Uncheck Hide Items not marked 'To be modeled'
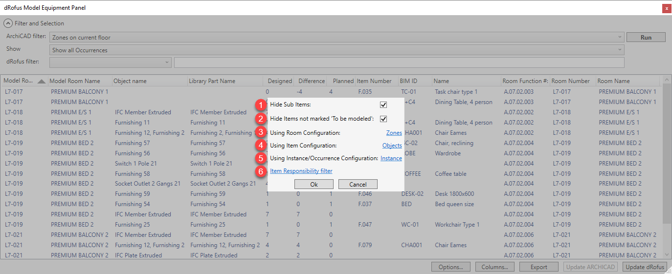Screen dimensions: 672x274 coord(383,119)
